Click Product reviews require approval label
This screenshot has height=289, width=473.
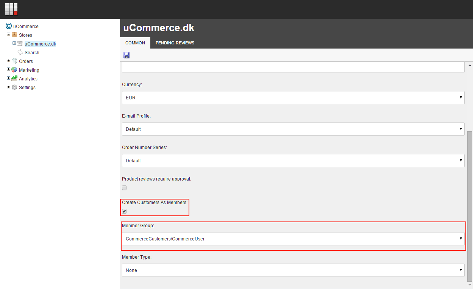point(156,179)
